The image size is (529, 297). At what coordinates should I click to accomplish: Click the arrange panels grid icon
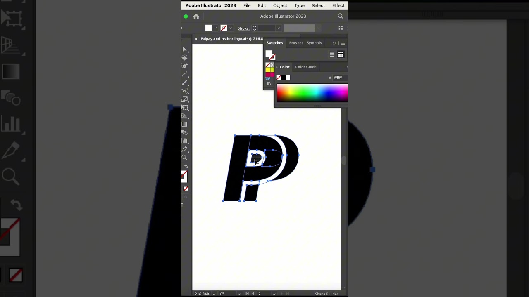click(341, 28)
